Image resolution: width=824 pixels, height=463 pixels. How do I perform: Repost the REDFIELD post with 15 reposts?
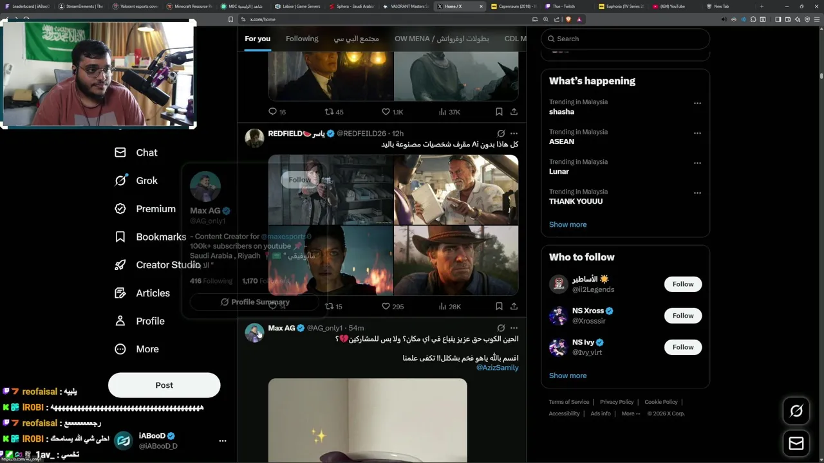click(333, 306)
